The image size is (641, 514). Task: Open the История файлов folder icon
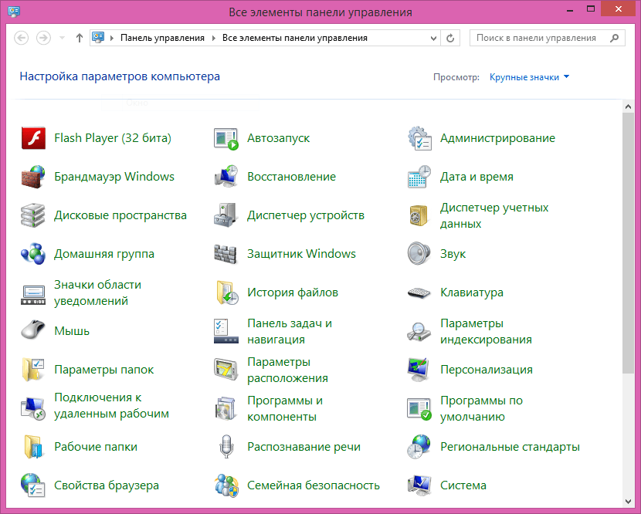(226, 293)
